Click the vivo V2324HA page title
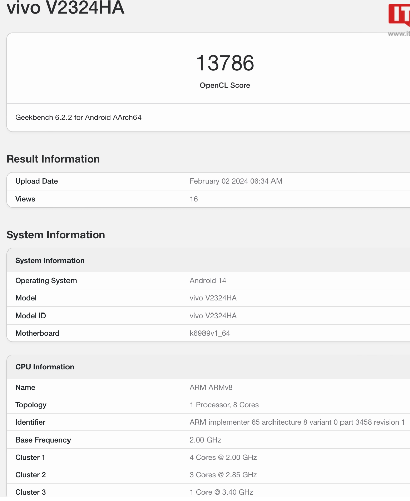 65,7
